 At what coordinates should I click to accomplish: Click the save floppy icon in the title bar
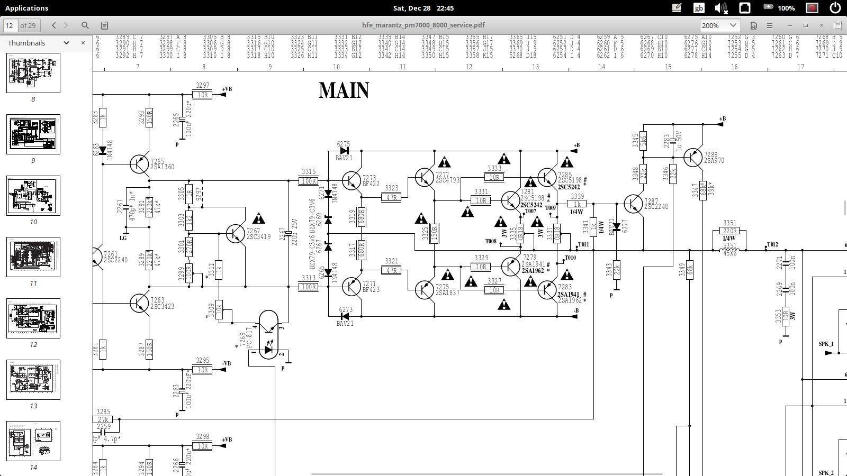[x=837, y=25]
